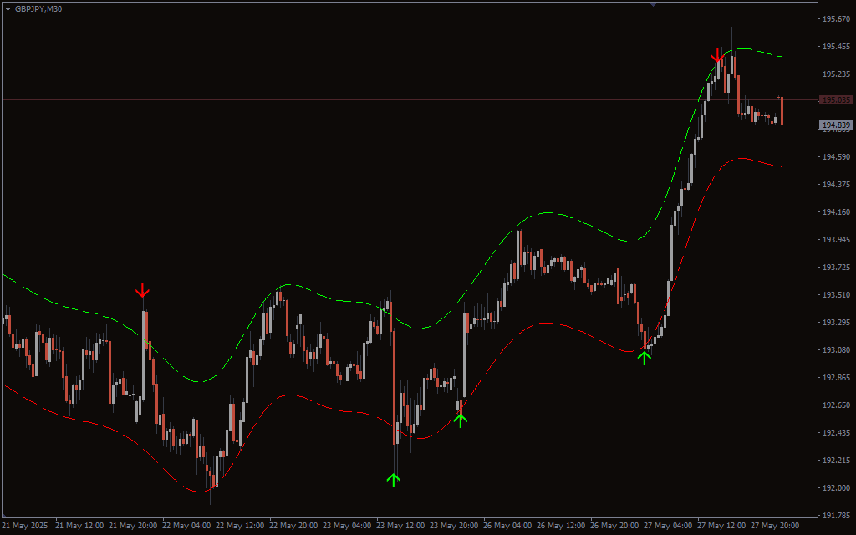Click the small corner triangle at chart bottom-left

coord(4,514)
